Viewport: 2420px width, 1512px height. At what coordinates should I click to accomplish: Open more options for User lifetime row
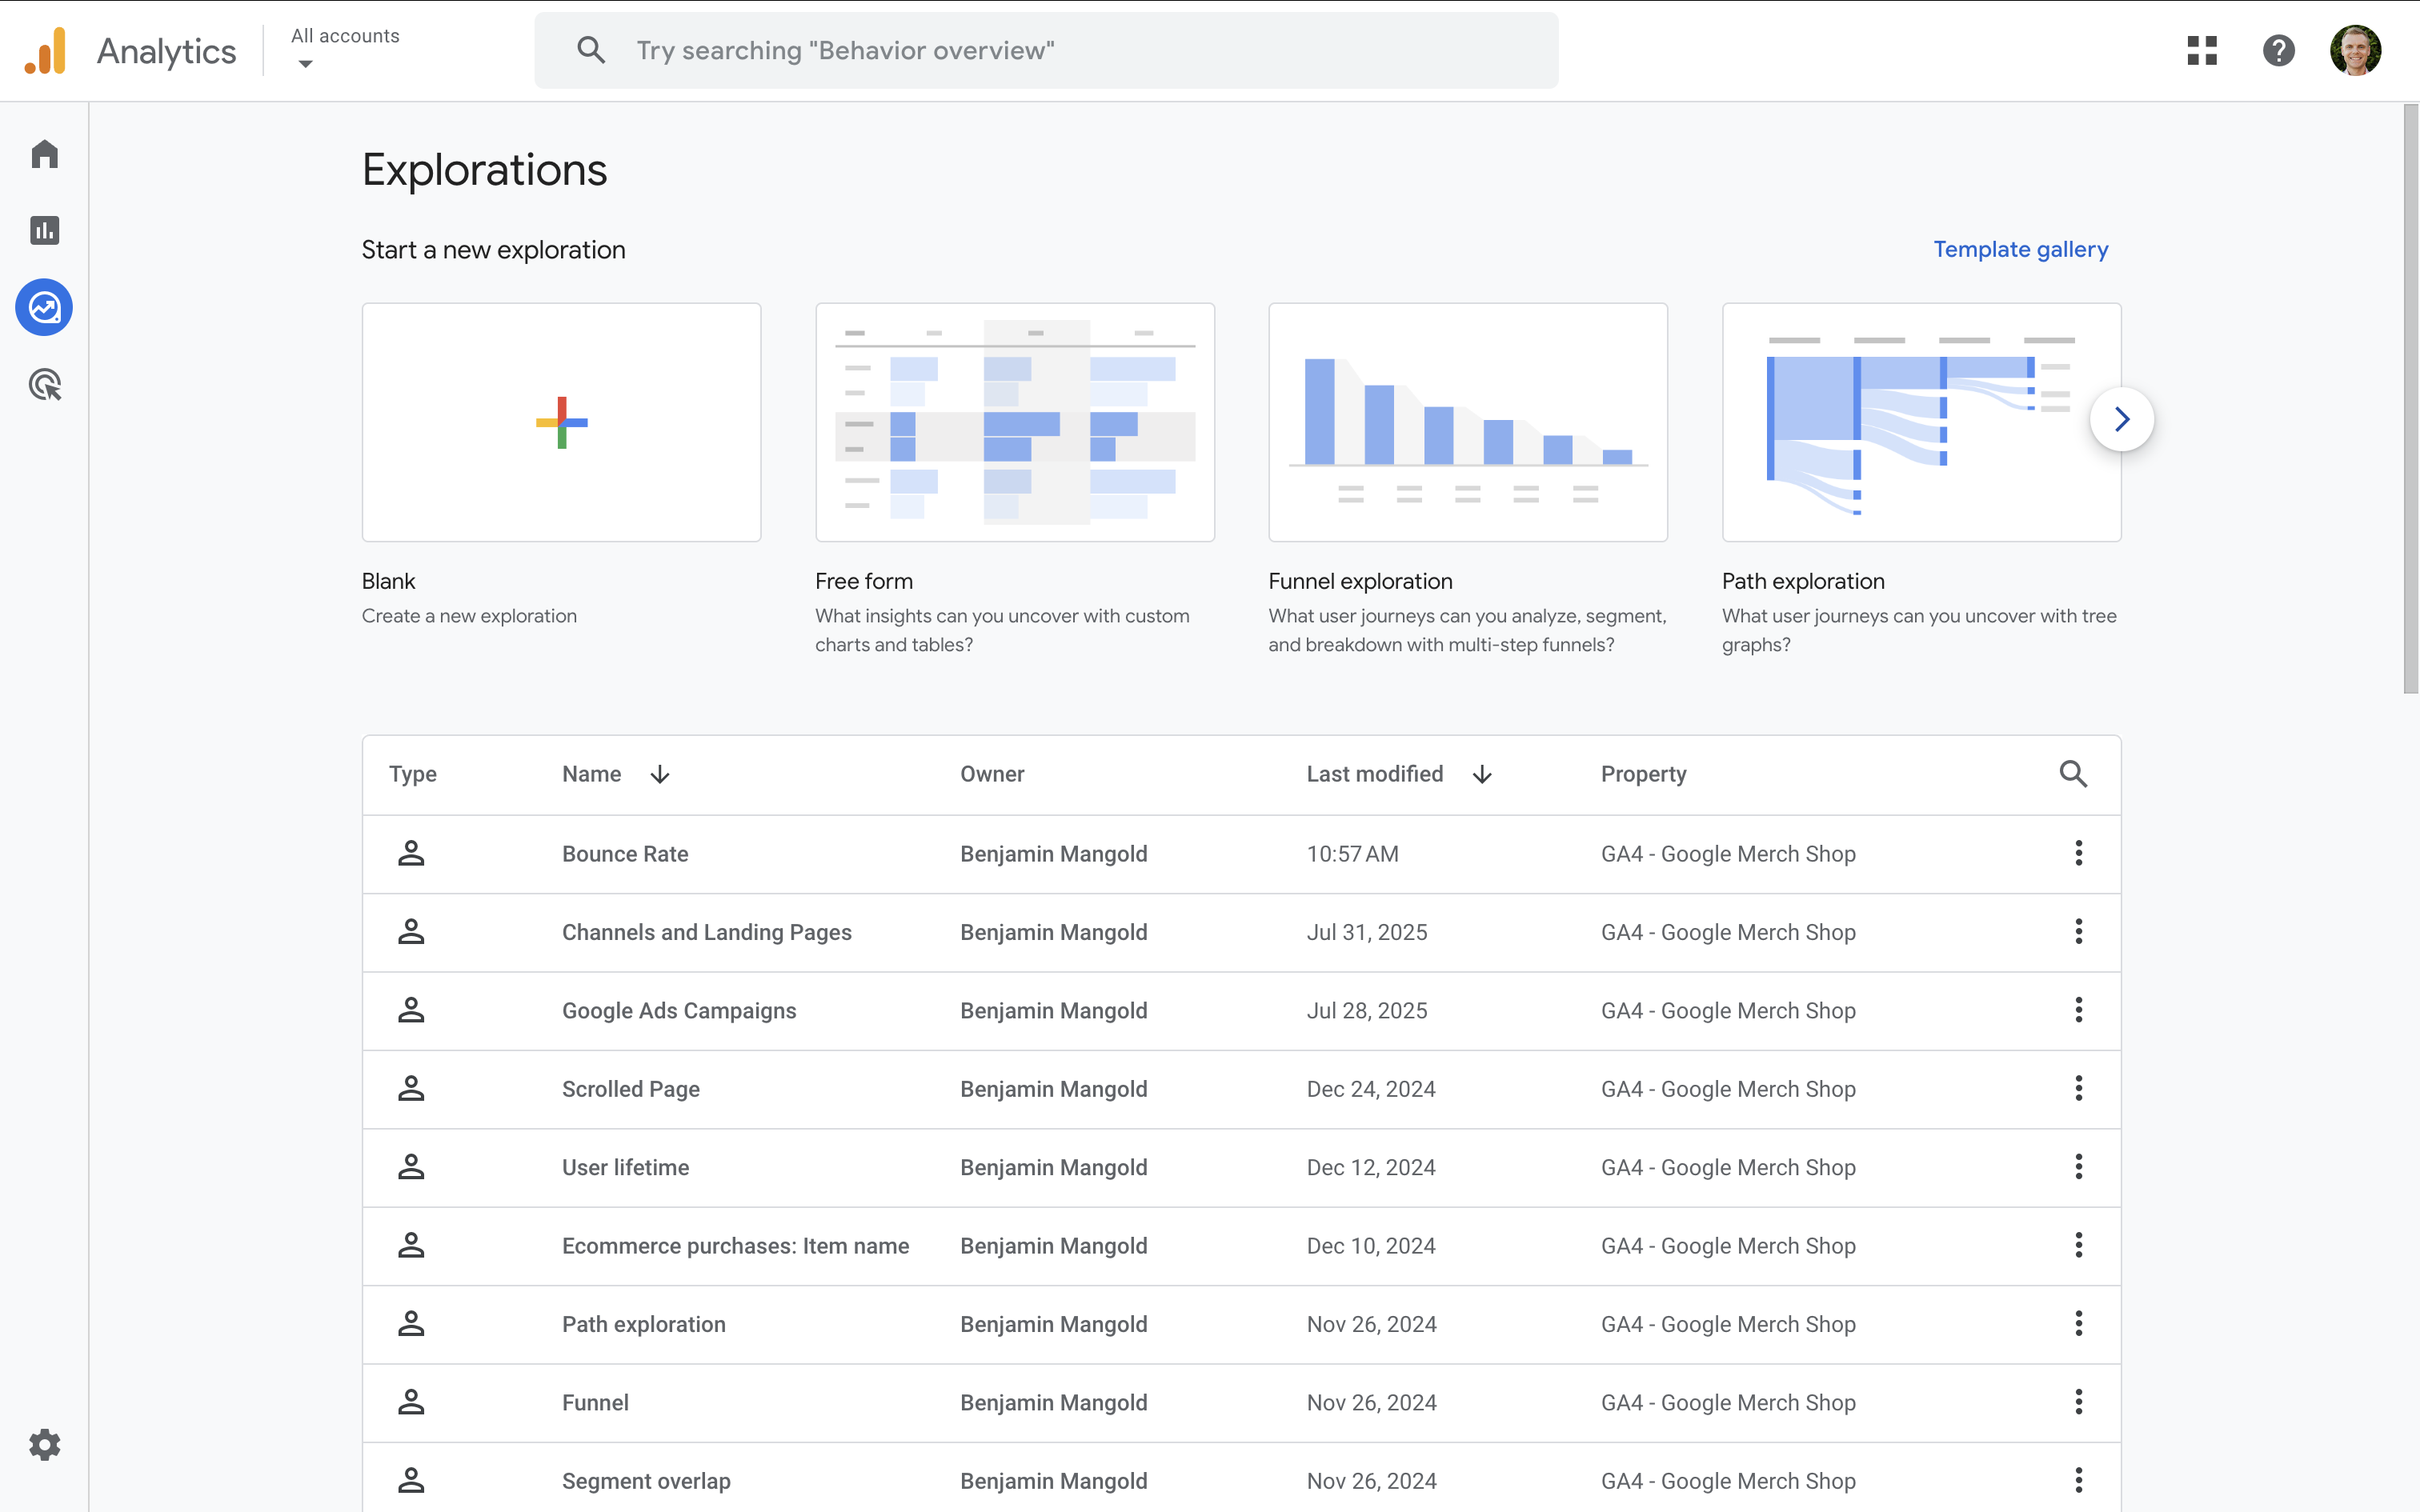click(2078, 1167)
